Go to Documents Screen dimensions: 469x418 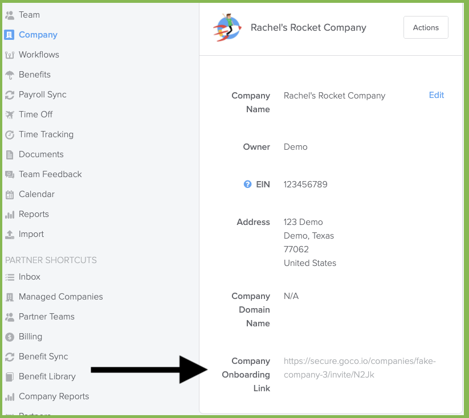coord(41,154)
